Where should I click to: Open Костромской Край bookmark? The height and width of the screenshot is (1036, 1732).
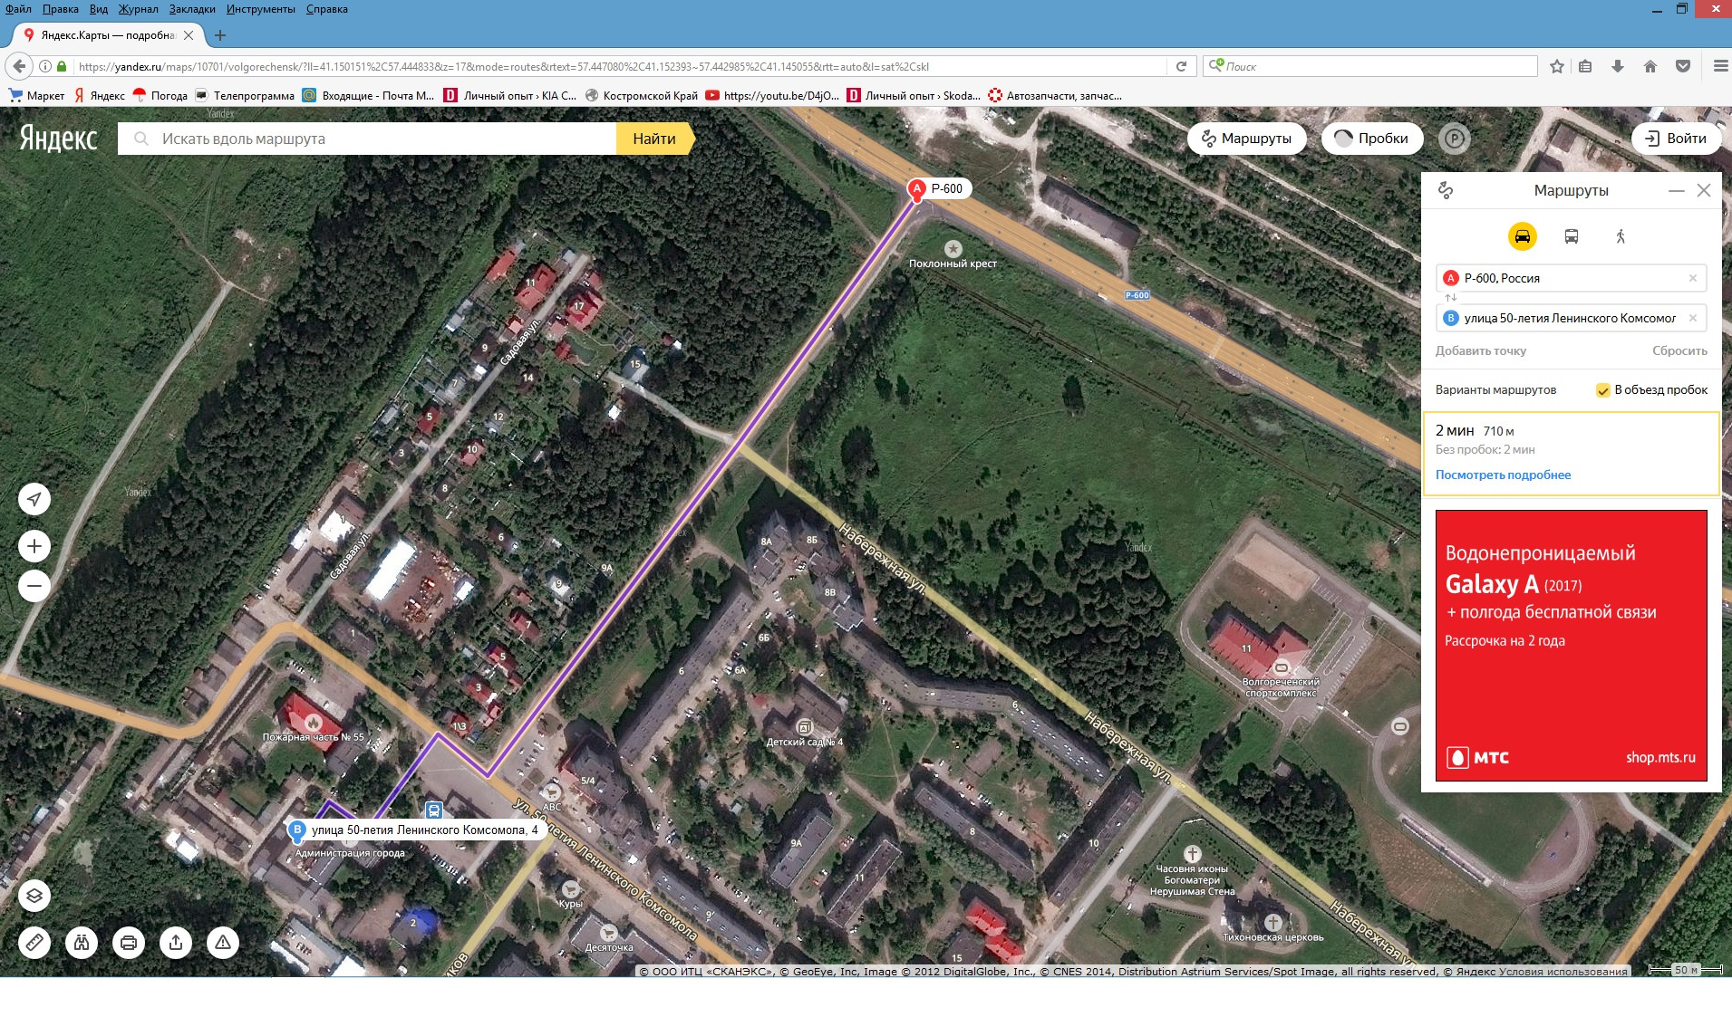pos(642,95)
